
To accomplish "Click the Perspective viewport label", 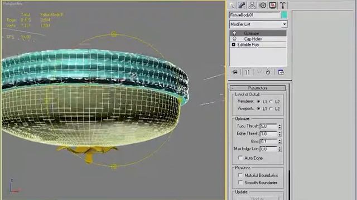I will click(x=13, y=3).
